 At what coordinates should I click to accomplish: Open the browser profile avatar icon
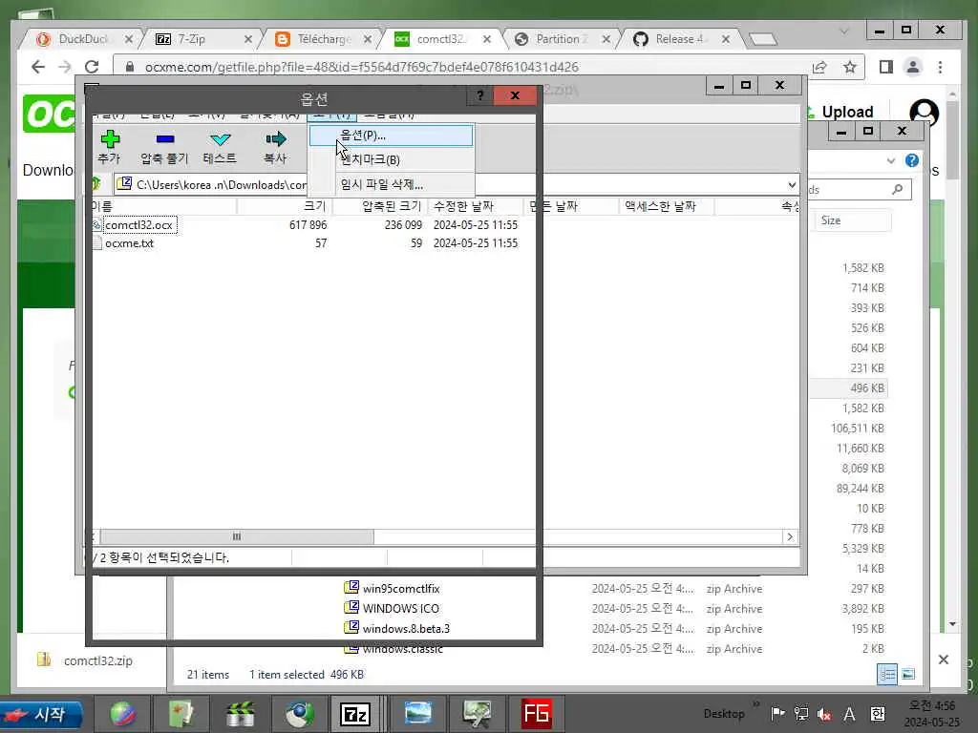912,67
